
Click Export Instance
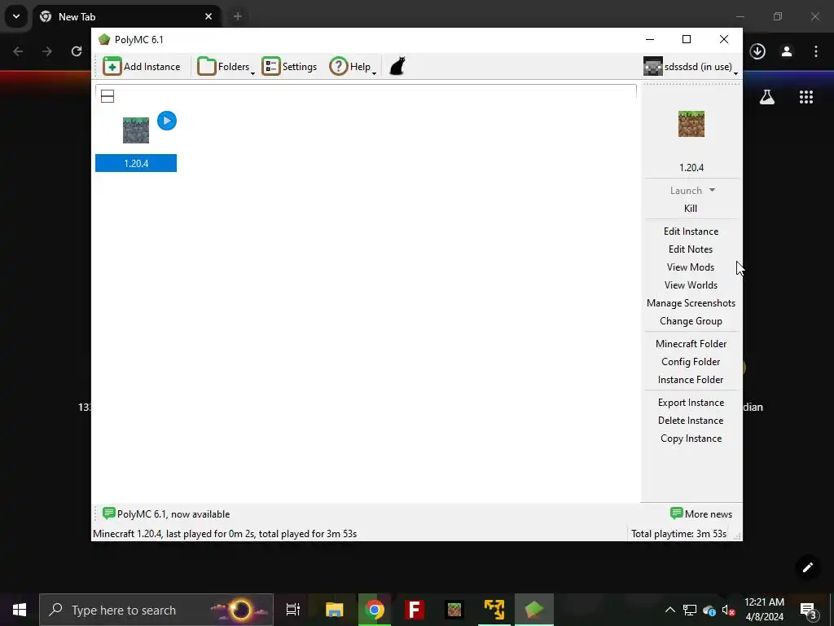tap(691, 403)
